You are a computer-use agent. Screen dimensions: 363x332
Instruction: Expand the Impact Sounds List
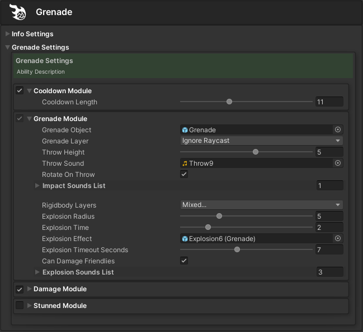click(37, 185)
